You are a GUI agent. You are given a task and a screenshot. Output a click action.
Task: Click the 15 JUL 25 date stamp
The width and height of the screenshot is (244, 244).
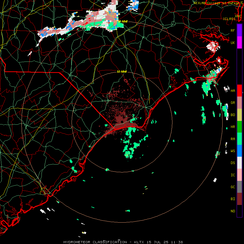point(157,242)
